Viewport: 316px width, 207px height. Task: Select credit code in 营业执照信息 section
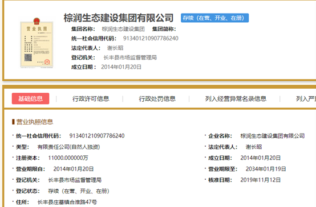97,136
